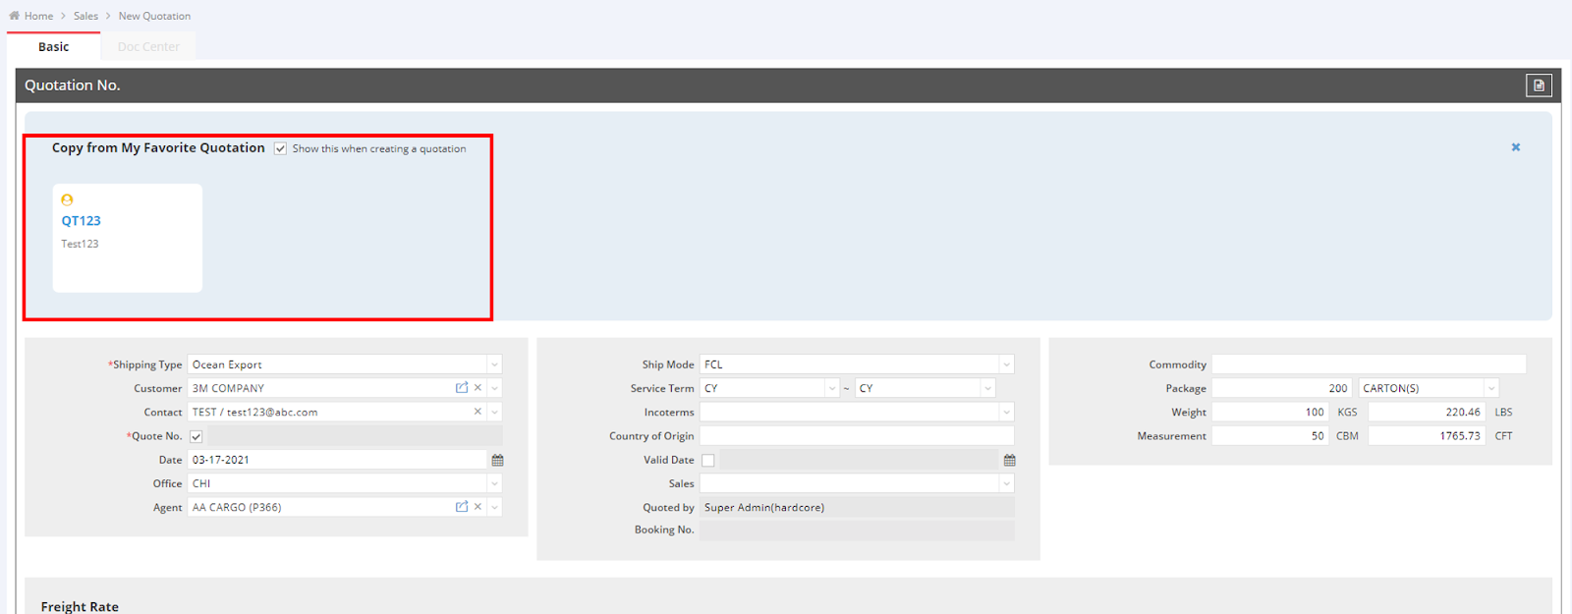Clear the Agent field value

(478, 507)
